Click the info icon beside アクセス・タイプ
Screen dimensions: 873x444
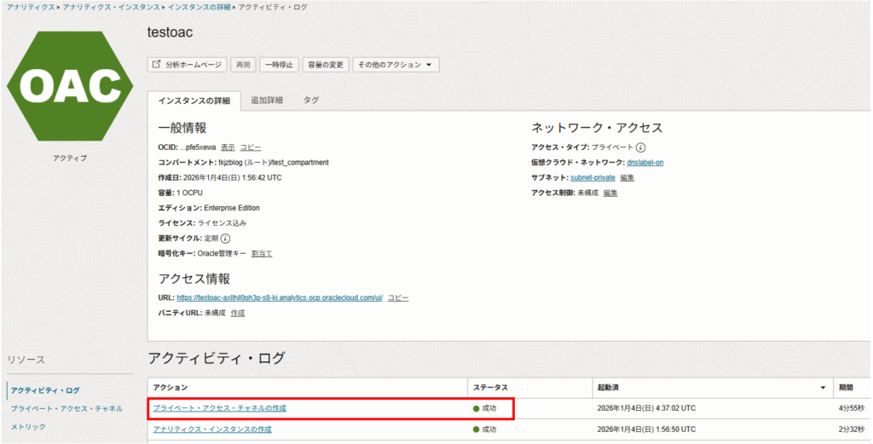pyautogui.click(x=640, y=147)
